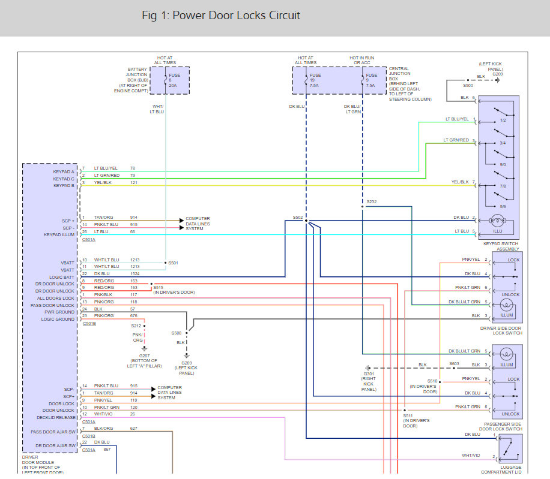The image size is (550, 479).
Task: Click the ILLUM lamp in passenger side lock switch
Action: [x=506, y=354]
